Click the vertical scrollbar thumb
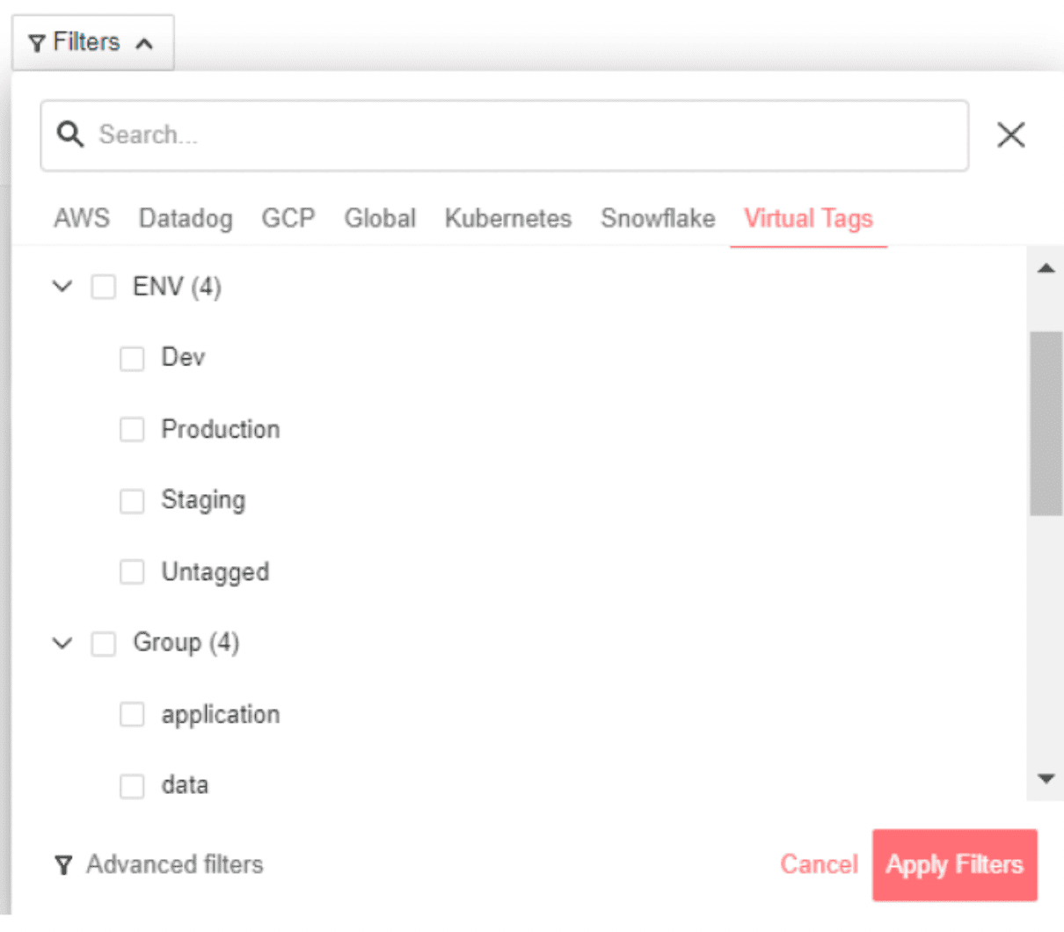Viewport: 1064px width, 932px height. click(1046, 423)
